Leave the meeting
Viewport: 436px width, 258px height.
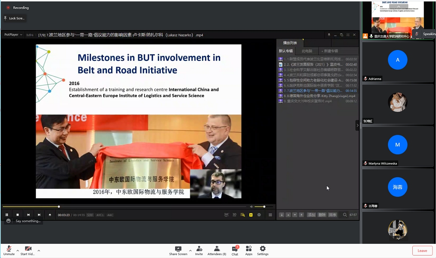click(422, 250)
